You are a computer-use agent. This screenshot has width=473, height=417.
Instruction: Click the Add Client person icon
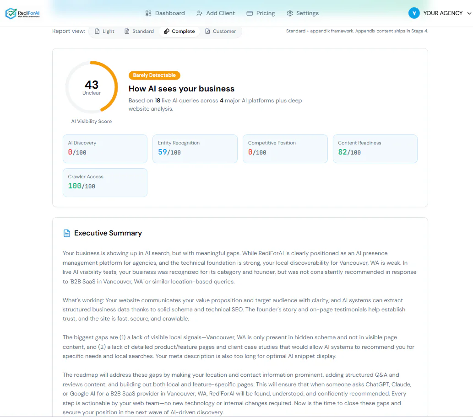pyautogui.click(x=199, y=13)
